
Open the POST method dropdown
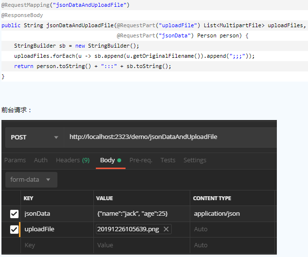[x=34, y=137]
